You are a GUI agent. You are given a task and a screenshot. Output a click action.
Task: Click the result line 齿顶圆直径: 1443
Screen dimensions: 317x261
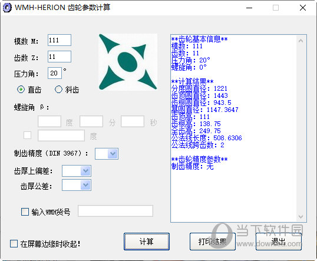(200, 95)
